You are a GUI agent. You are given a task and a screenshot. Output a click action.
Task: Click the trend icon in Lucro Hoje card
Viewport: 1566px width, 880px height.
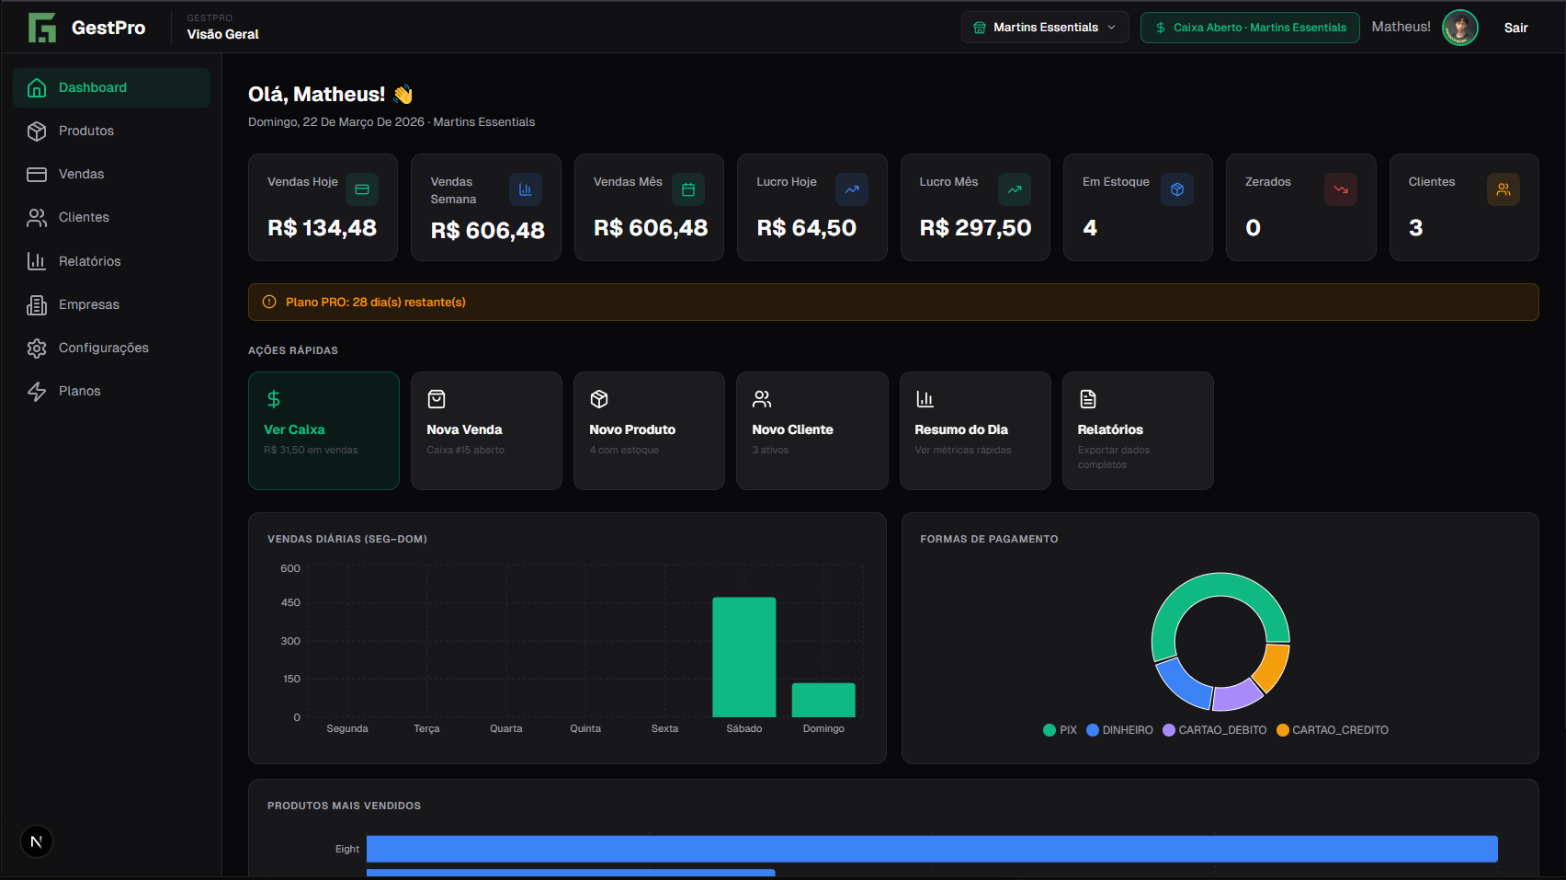852,189
